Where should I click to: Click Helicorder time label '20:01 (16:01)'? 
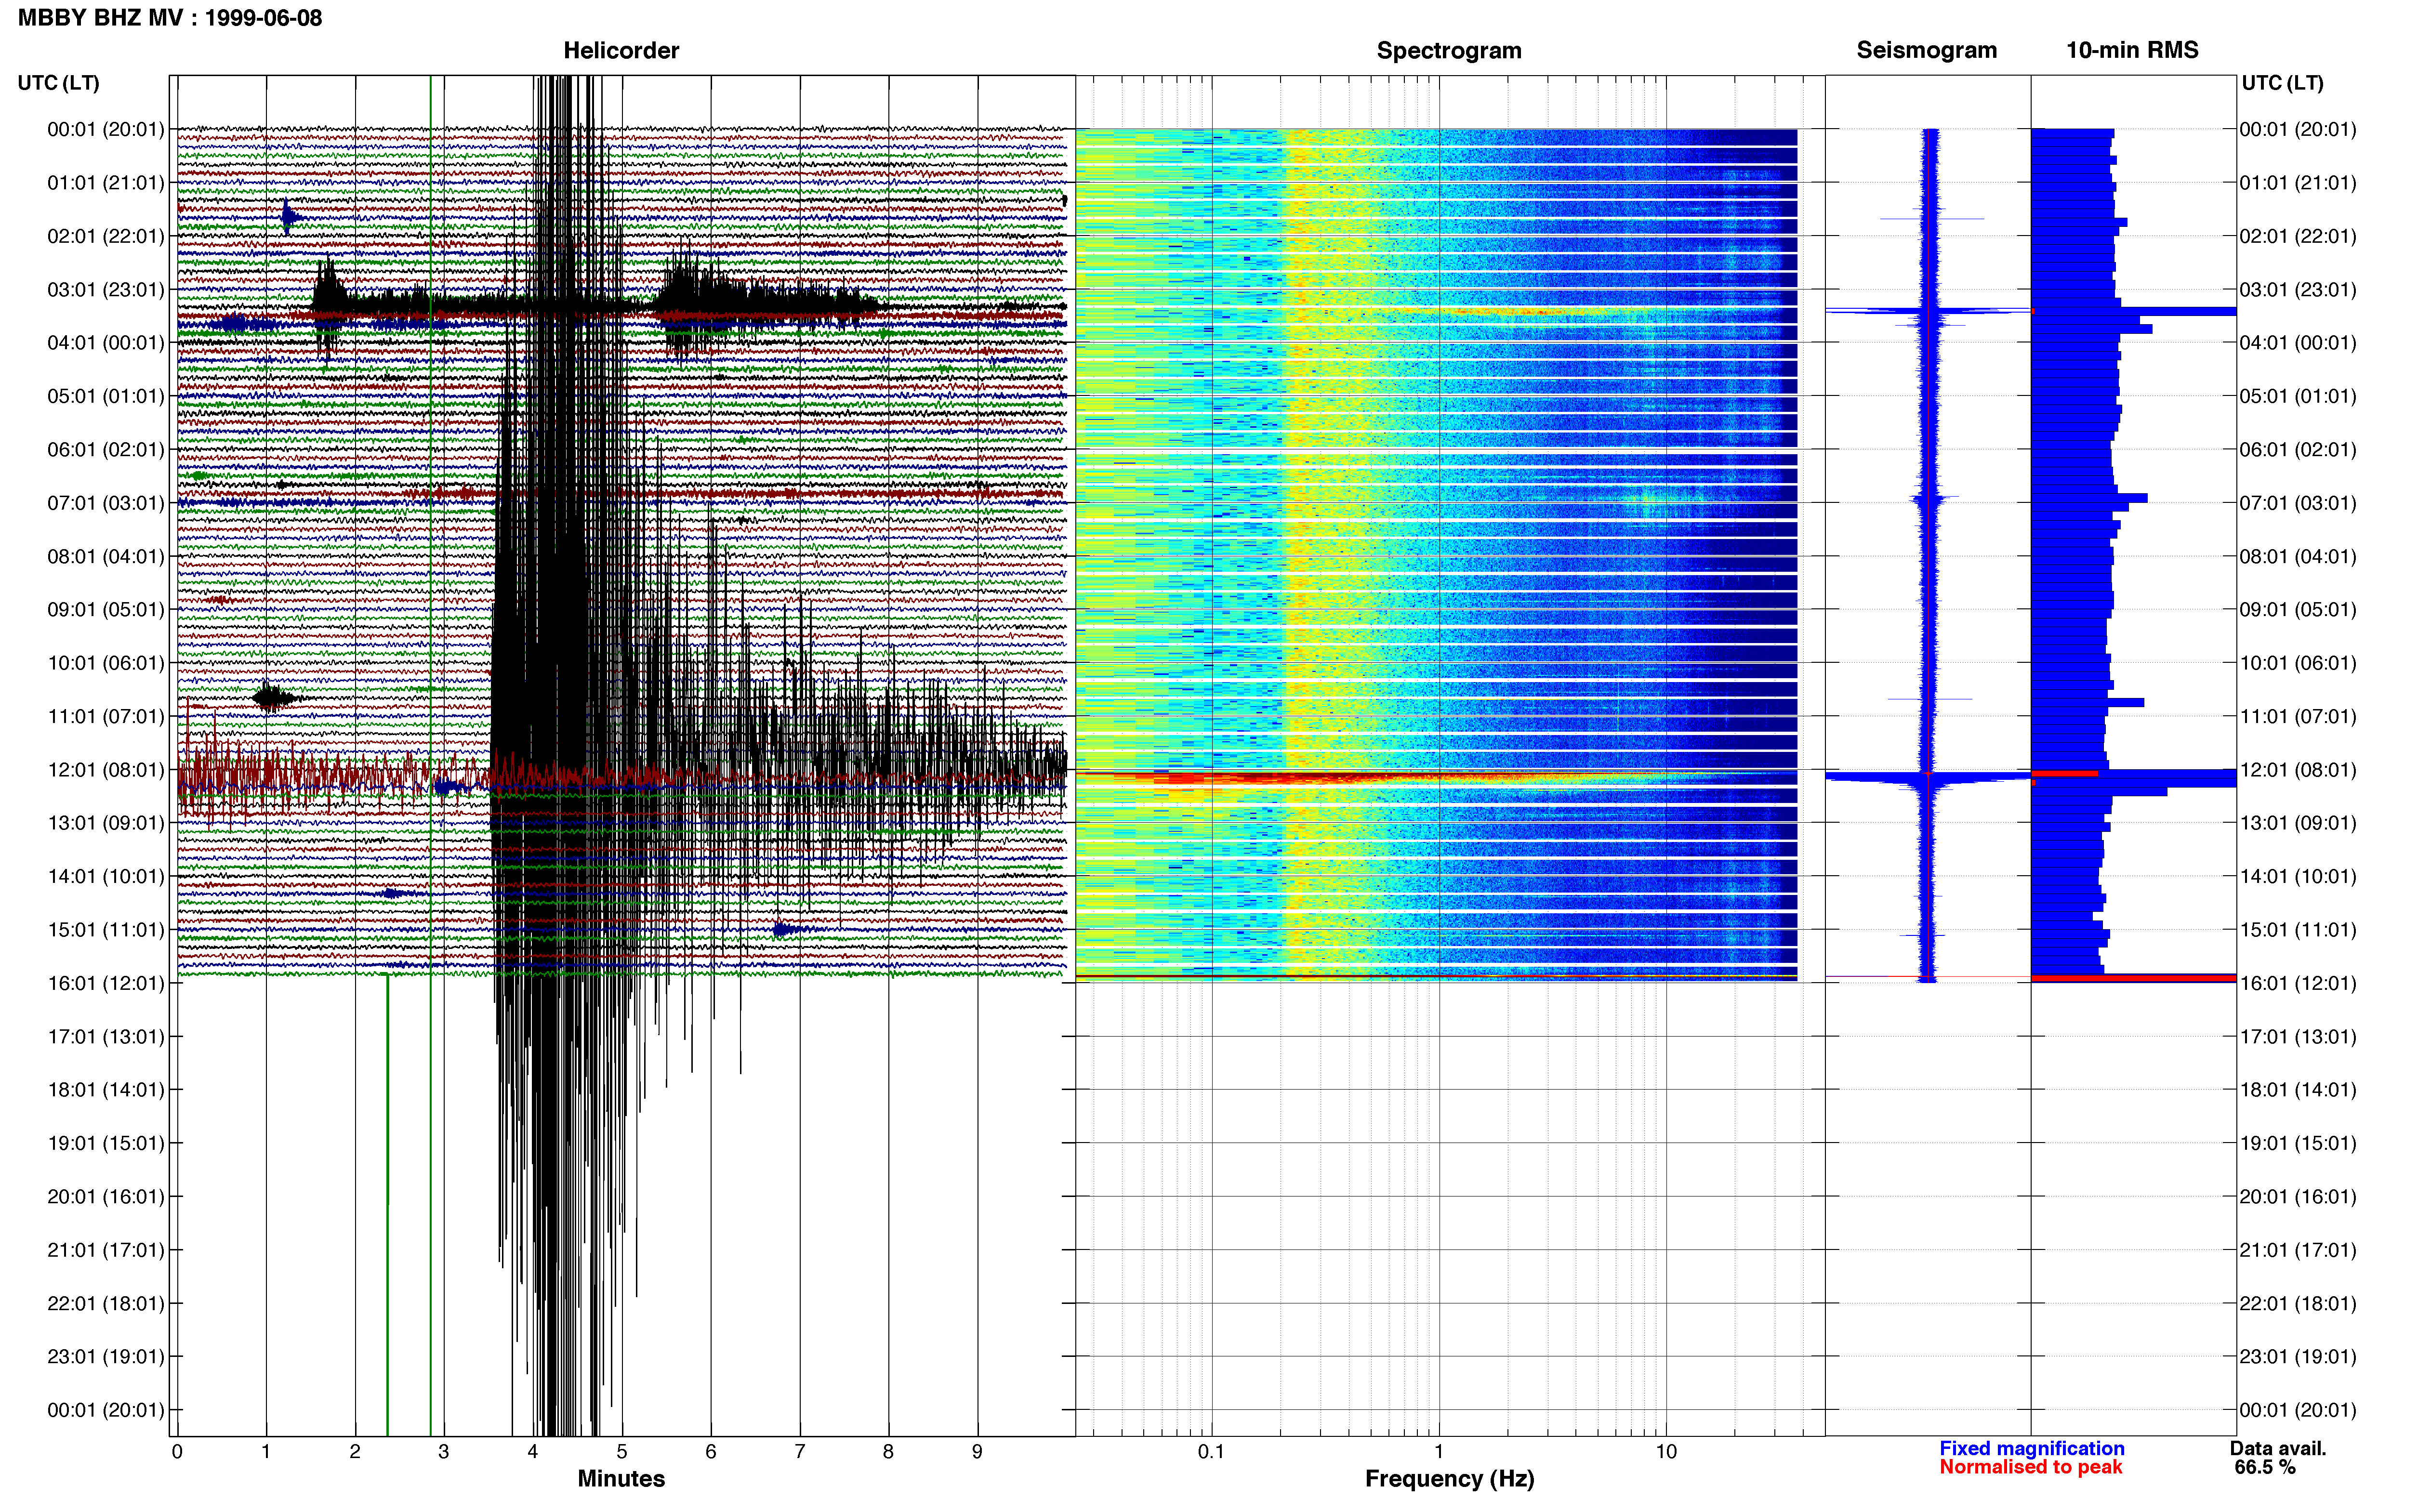(105, 1197)
